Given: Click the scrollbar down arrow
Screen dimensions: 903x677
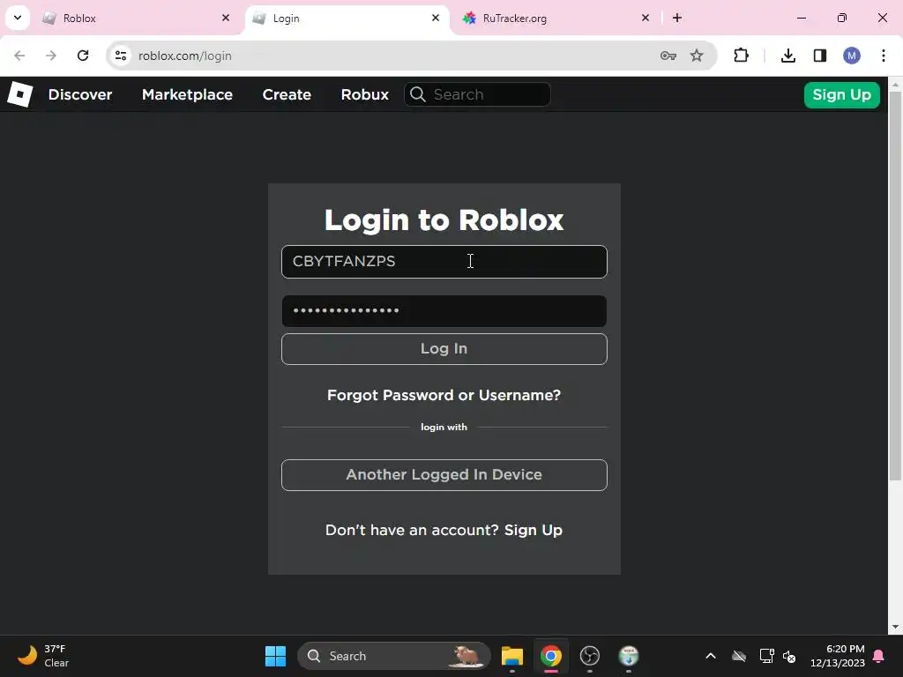Looking at the screenshot, I should 895,627.
